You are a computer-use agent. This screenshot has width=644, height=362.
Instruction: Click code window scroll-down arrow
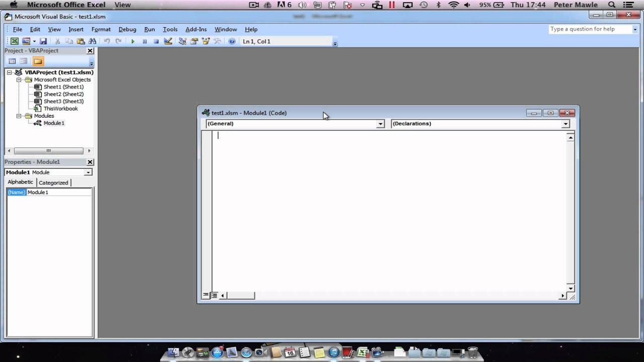point(571,289)
